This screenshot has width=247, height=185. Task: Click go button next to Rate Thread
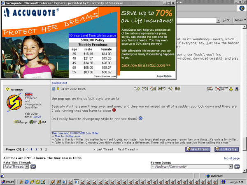(33, 166)
